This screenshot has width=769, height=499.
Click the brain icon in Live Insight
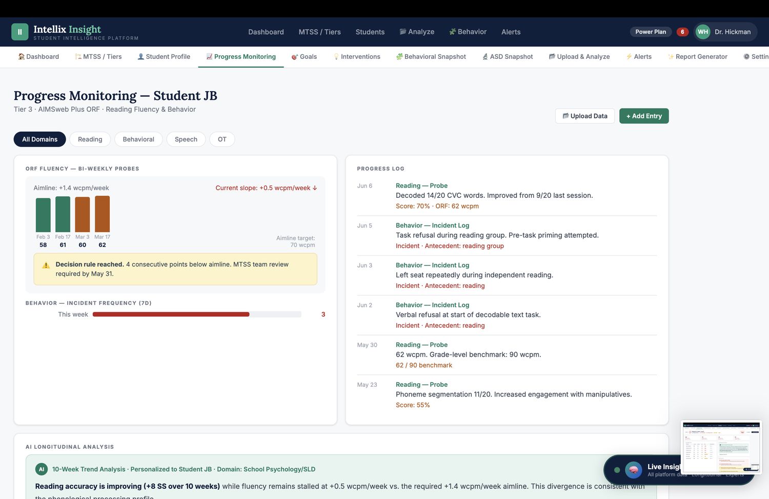(634, 470)
